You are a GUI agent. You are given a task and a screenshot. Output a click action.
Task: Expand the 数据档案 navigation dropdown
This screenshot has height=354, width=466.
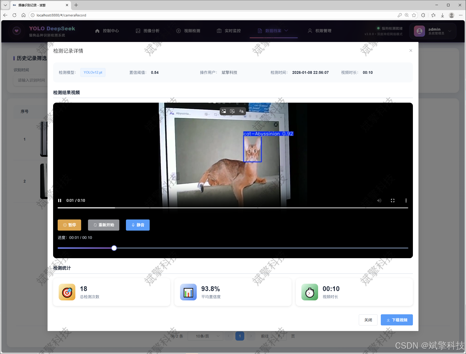pyautogui.click(x=286, y=30)
